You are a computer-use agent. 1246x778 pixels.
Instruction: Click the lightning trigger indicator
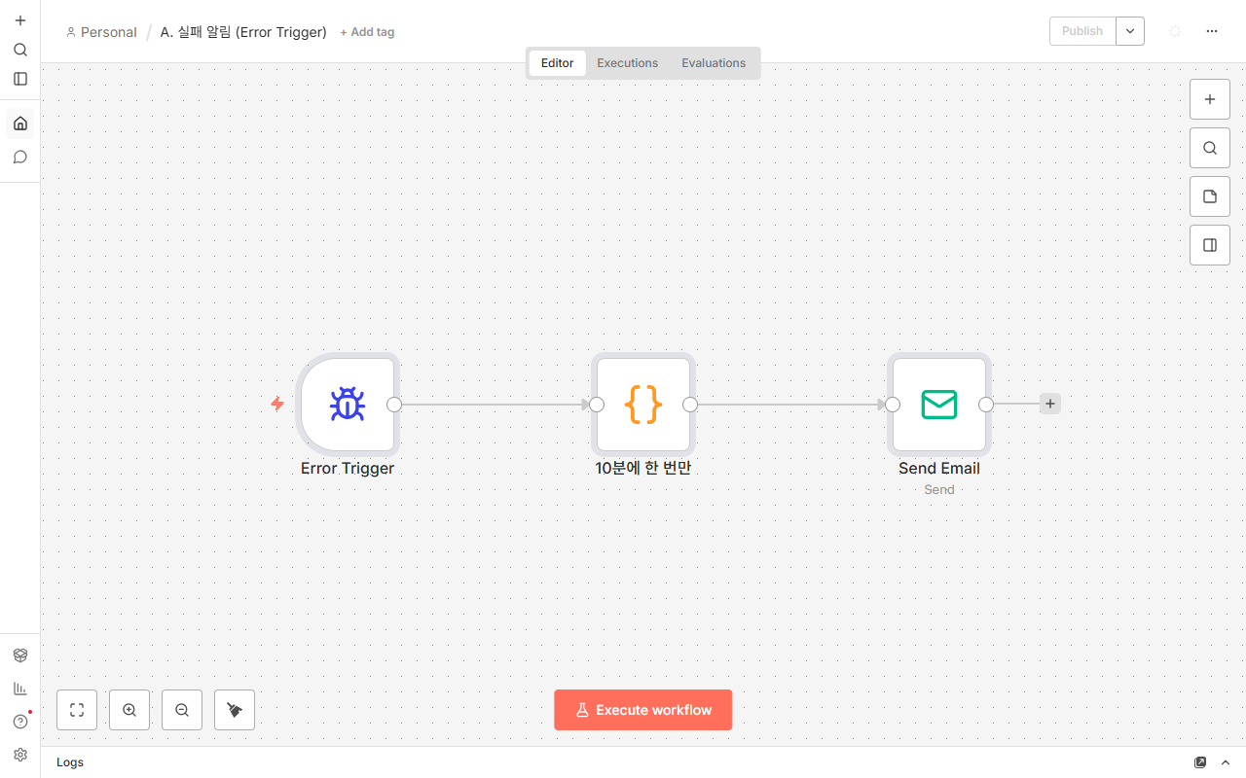point(277,404)
